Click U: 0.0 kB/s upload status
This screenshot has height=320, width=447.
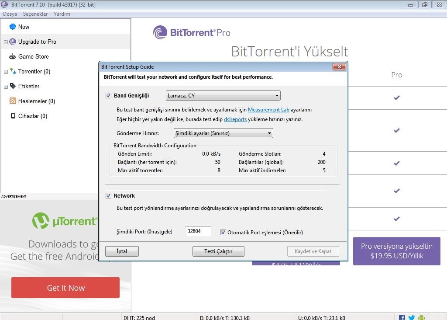322,317
